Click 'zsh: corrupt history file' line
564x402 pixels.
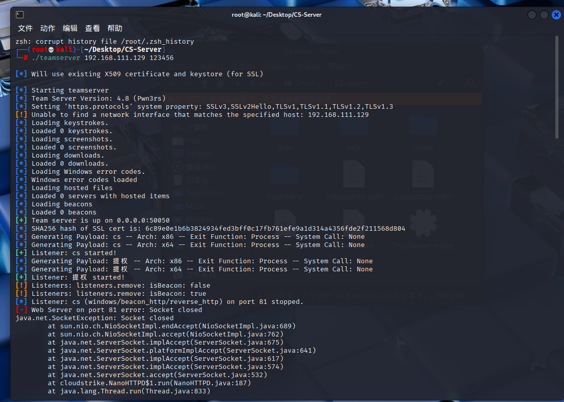click(105, 42)
